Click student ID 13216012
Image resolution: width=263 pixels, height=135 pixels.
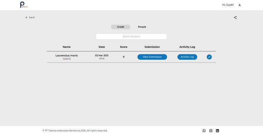coord(67,59)
